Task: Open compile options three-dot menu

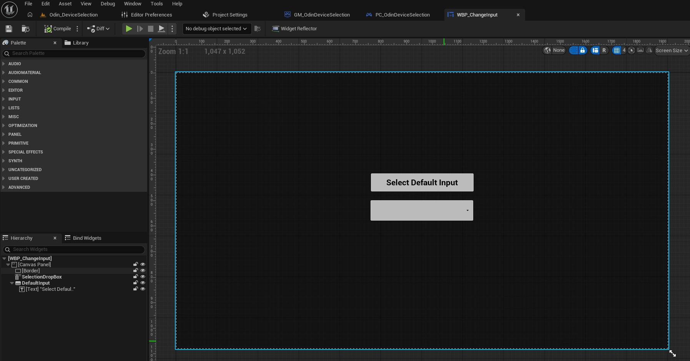Action: pos(77,29)
